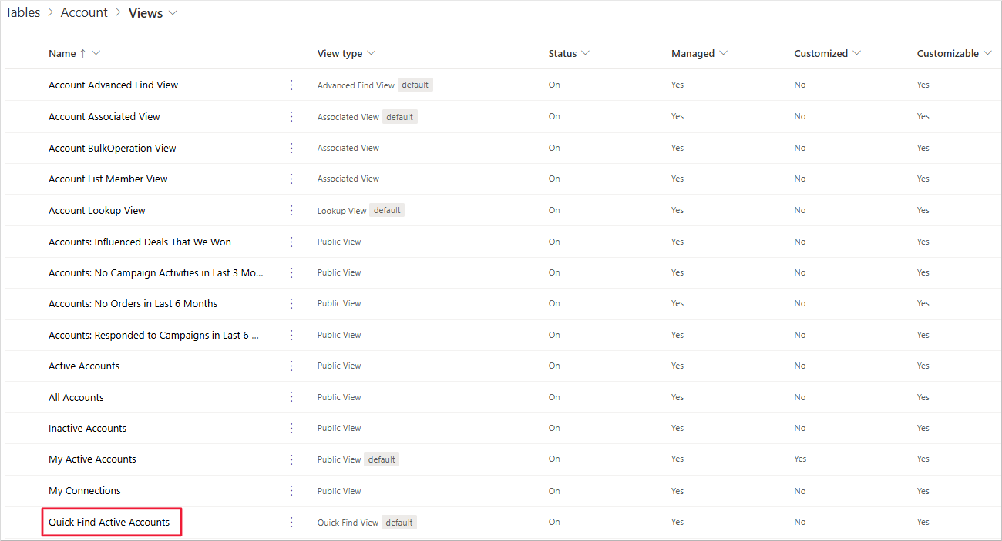Screen dimensions: 1002x541
Task: Click the ellipsis beside Active Accounts
Action: [x=291, y=366]
